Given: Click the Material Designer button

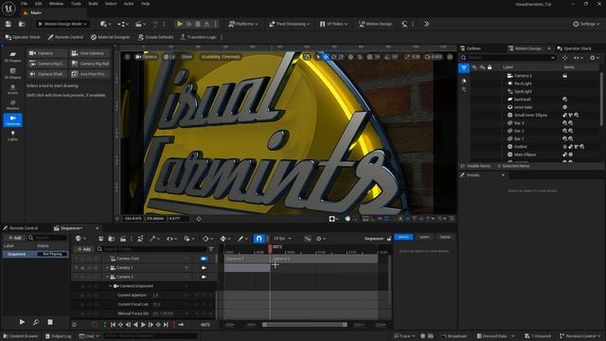Looking at the screenshot, I should point(110,37).
